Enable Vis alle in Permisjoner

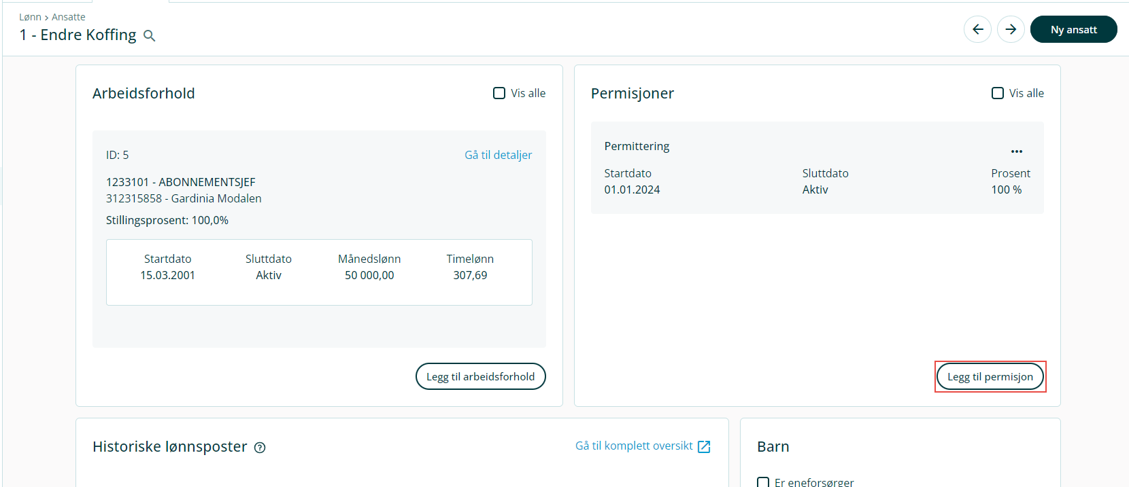[x=998, y=93]
